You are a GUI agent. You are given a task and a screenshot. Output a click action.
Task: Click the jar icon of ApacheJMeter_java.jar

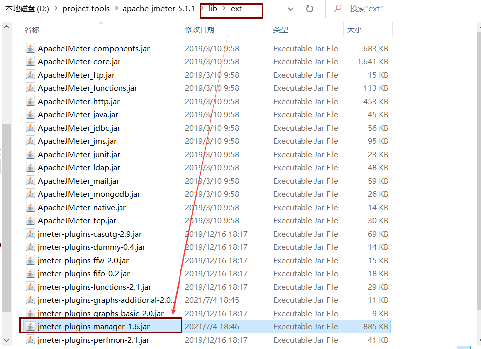click(30, 114)
